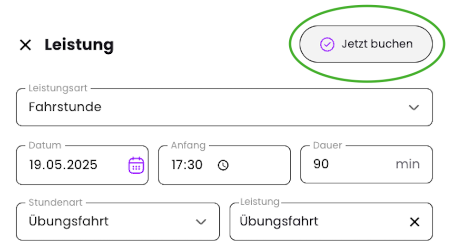Image resolution: width=452 pixels, height=247 pixels.
Task: Focus the Datum field showing 19.05.2025
Action: [82, 165]
